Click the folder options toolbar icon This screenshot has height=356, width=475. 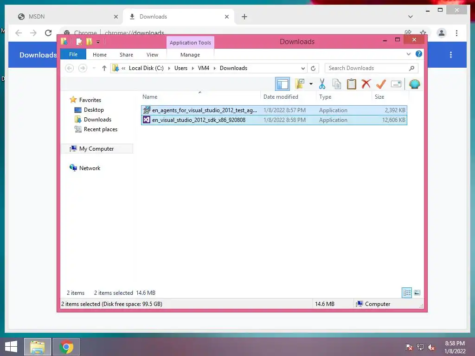pos(300,84)
